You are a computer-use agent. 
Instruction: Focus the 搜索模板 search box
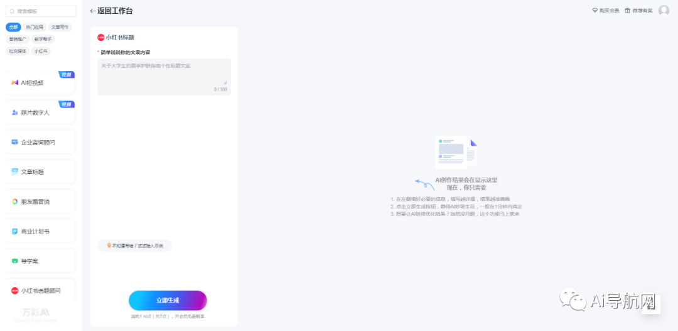point(41,11)
